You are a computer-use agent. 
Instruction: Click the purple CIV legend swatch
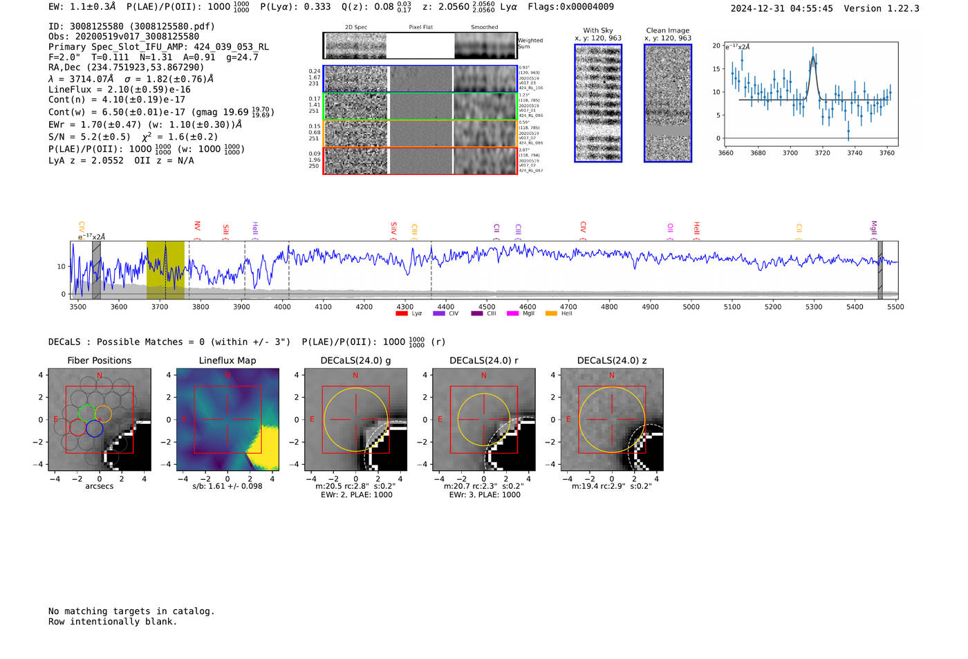439,313
